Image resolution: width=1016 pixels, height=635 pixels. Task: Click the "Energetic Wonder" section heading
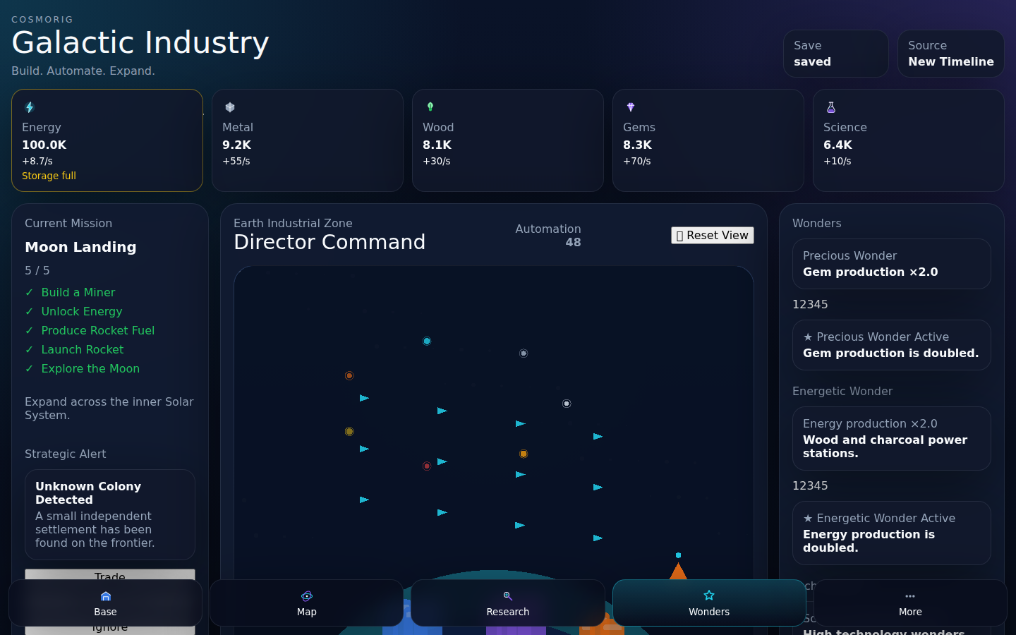coord(842,391)
